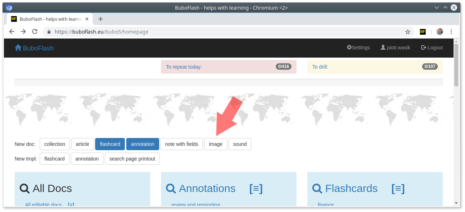The image size is (465, 212).
Task: Click the 0/416 repeat counter badge
Action: 283,66
